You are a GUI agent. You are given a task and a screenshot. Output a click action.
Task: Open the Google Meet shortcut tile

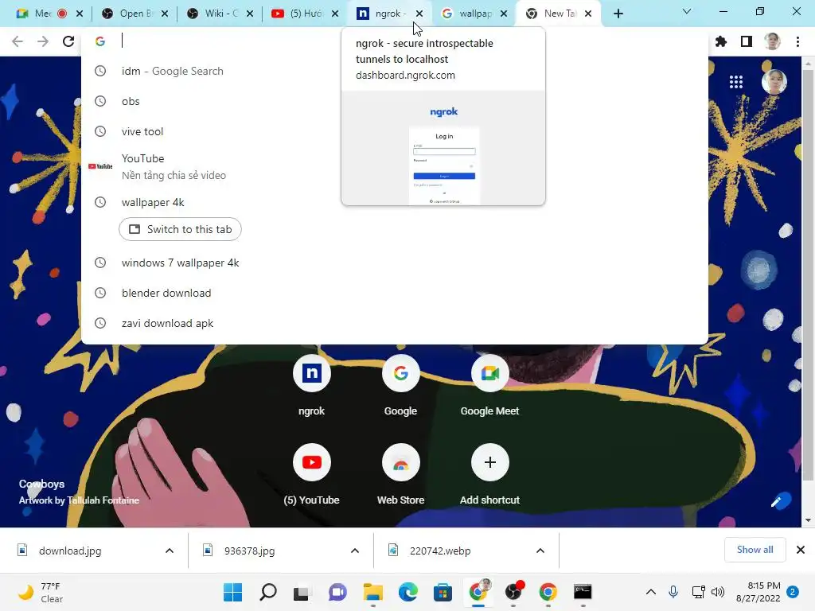489,386
